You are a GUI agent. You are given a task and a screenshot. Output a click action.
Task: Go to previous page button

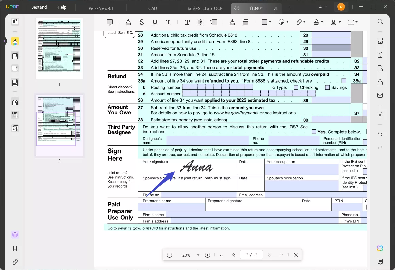[233, 255]
